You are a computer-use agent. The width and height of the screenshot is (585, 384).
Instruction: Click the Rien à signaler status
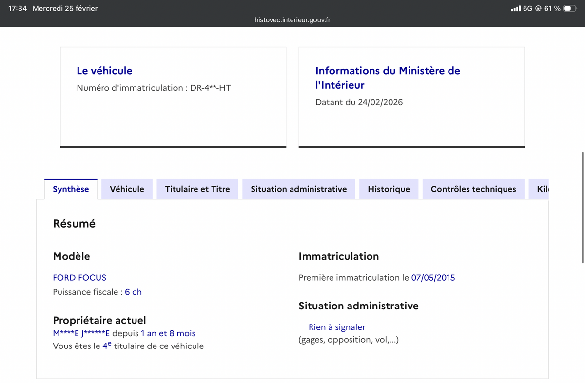click(336, 327)
